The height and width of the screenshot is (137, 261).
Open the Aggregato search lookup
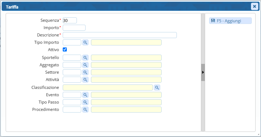tap(85, 65)
